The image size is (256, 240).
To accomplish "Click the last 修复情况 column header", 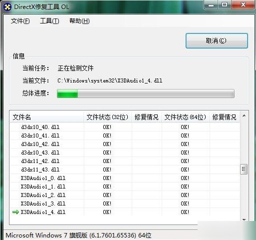I will [x=225, y=117].
